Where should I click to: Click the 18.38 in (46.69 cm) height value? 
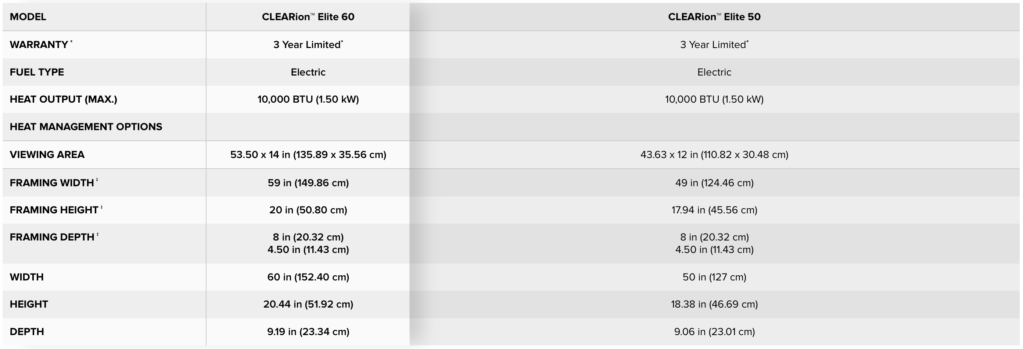tap(714, 304)
